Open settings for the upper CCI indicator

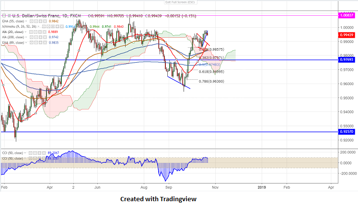tap(35, 153)
